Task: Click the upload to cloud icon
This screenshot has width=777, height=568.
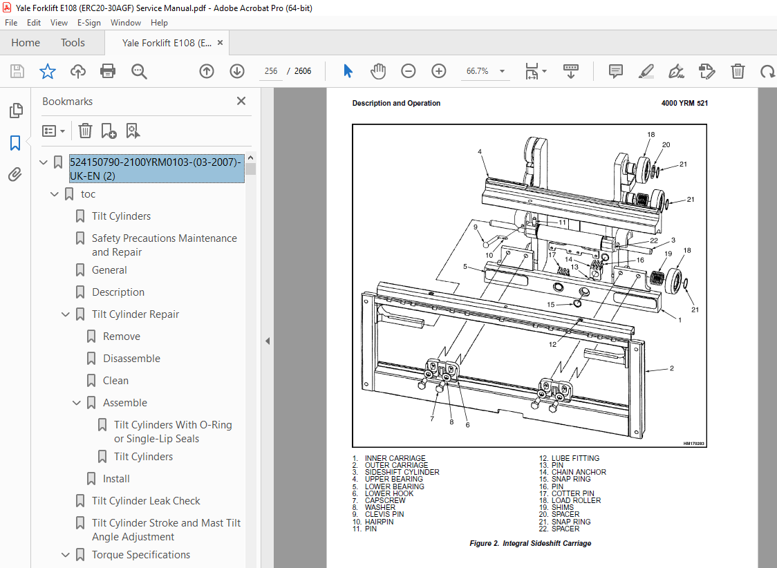Action: point(78,71)
